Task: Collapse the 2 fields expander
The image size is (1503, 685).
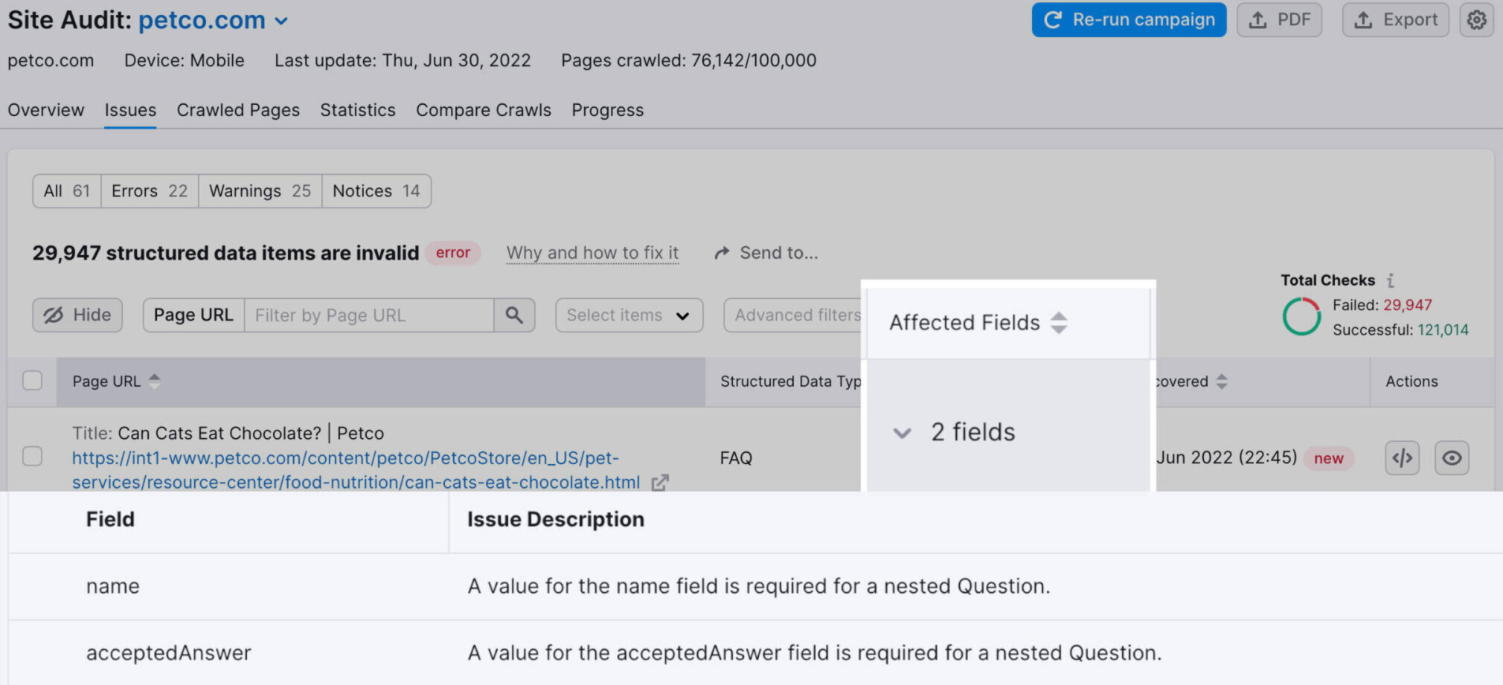Action: pos(902,433)
